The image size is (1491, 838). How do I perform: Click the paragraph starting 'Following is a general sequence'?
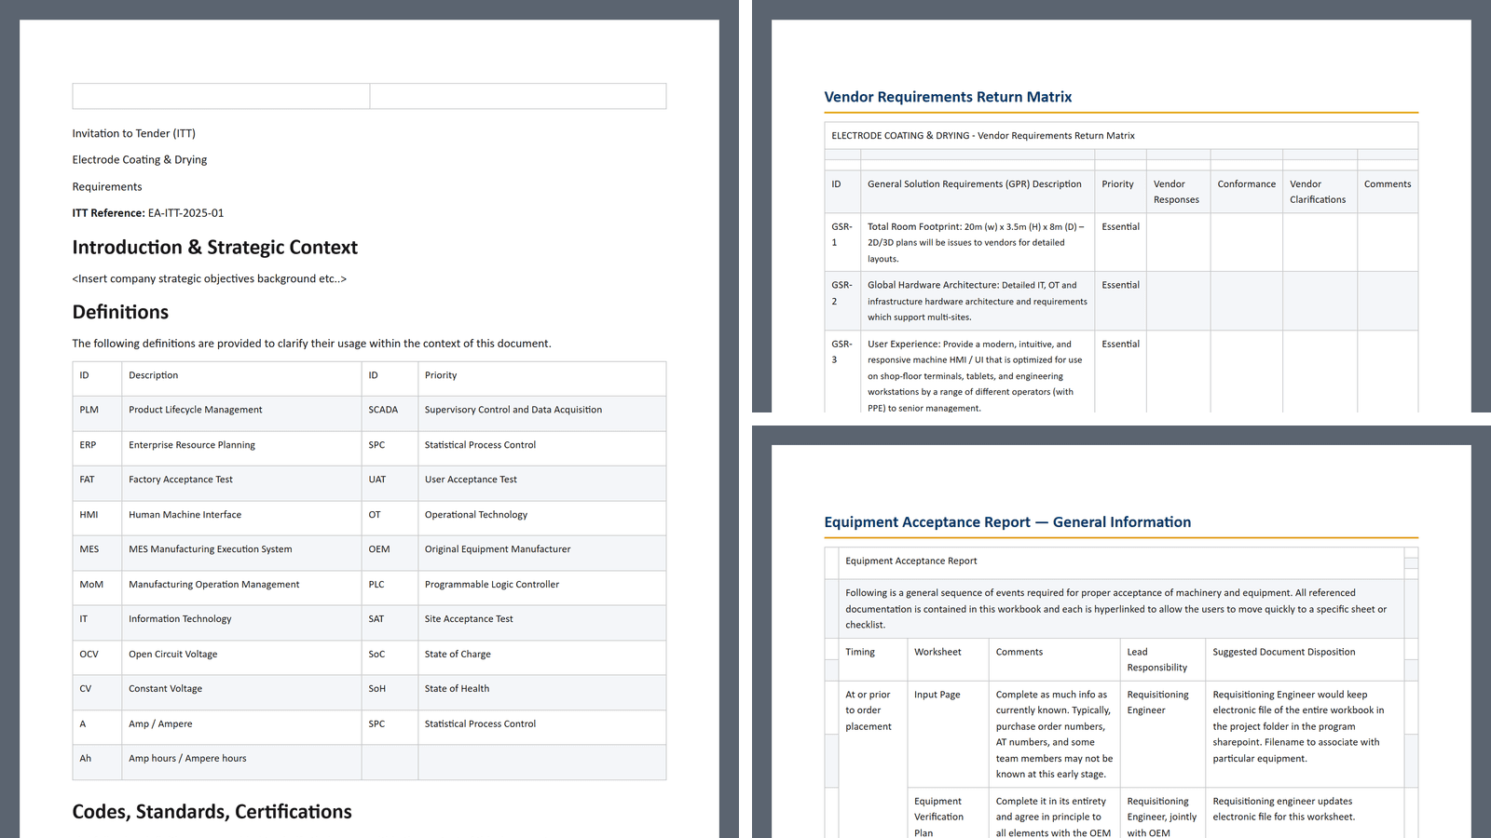tap(1121, 609)
